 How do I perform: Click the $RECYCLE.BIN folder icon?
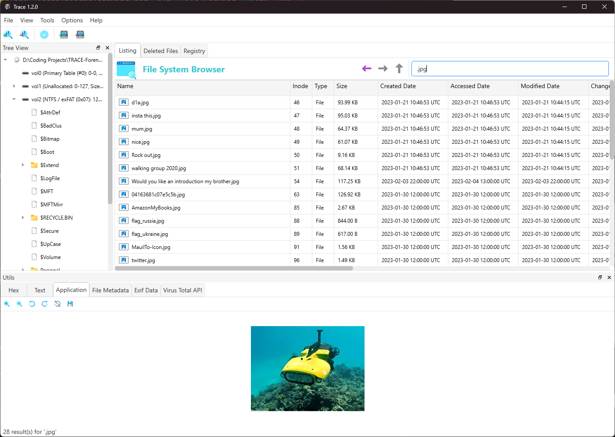34,218
